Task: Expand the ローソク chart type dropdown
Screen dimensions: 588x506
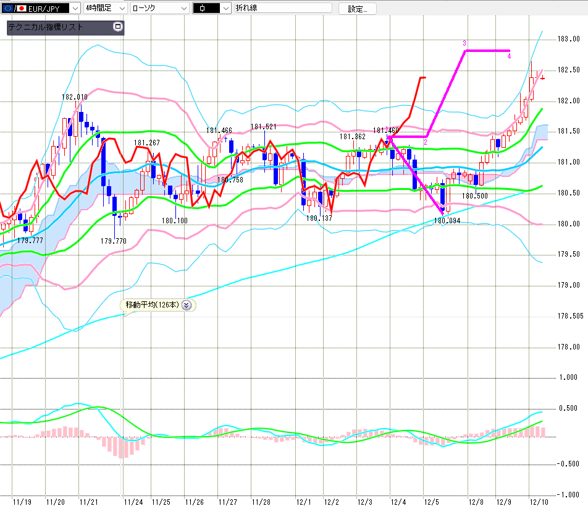Action: [x=183, y=8]
